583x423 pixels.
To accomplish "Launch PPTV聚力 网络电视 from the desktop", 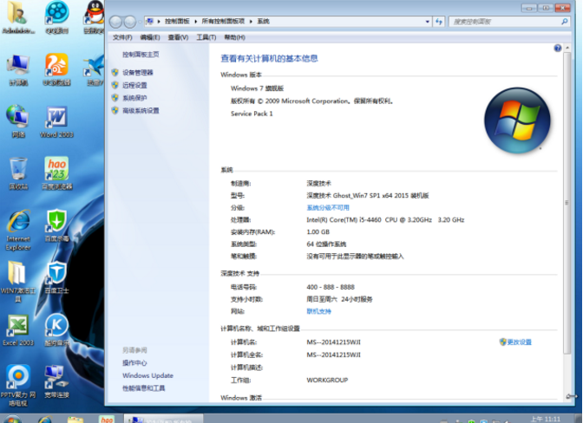I will (18, 386).
